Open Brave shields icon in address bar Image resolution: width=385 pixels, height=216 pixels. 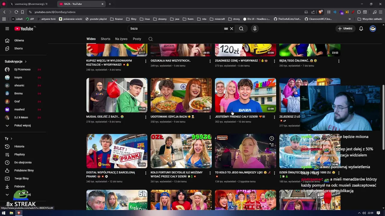coord(320,12)
